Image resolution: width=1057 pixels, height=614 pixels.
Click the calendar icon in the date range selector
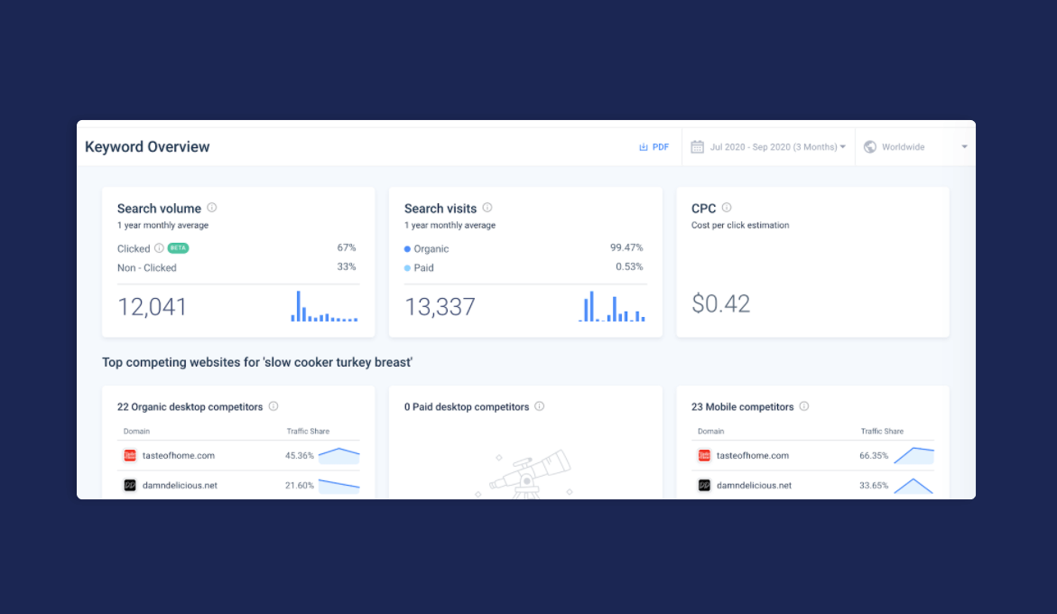pos(696,146)
